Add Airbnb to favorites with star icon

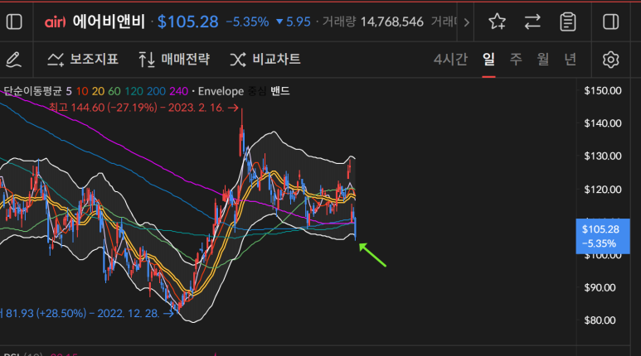click(497, 22)
